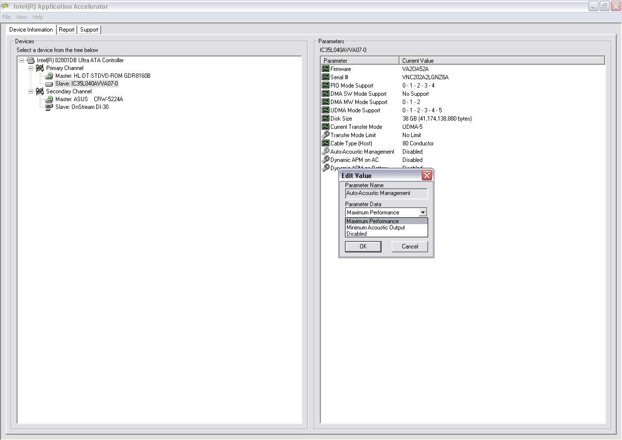This screenshot has height=440, width=622.
Task: Click the UDMA-5 transfer mode value
Action: point(413,127)
